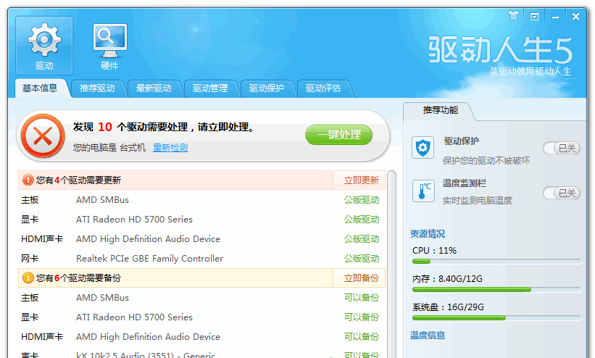This screenshot has width=595, height=358.
Task: Toggle the 温度监测栏 switch on
Action: click(562, 193)
